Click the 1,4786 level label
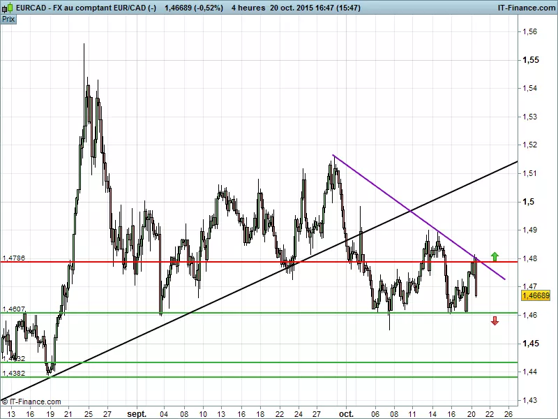 [x=13, y=258]
